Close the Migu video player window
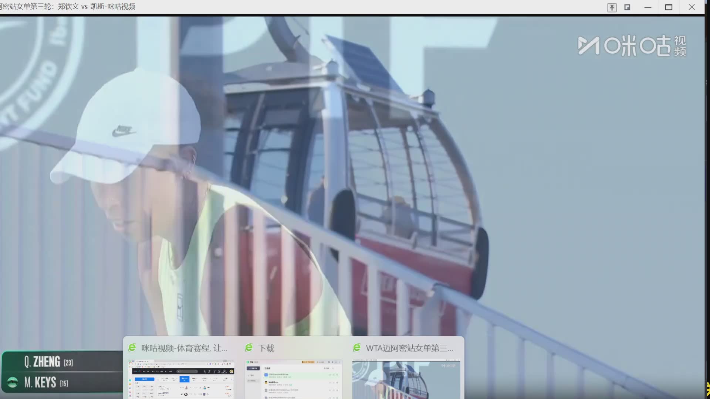The width and height of the screenshot is (710, 399). (692, 7)
